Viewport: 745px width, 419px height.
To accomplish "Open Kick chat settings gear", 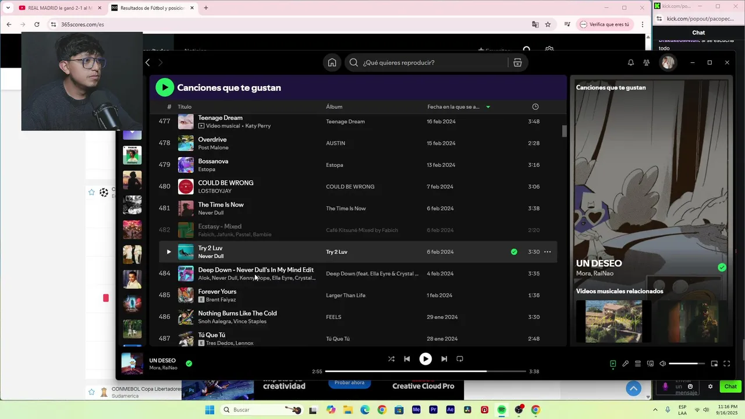I will (x=710, y=386).
